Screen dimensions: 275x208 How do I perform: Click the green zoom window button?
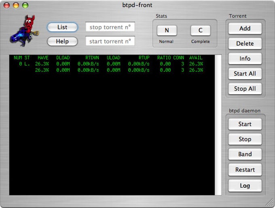click(25, 5)
